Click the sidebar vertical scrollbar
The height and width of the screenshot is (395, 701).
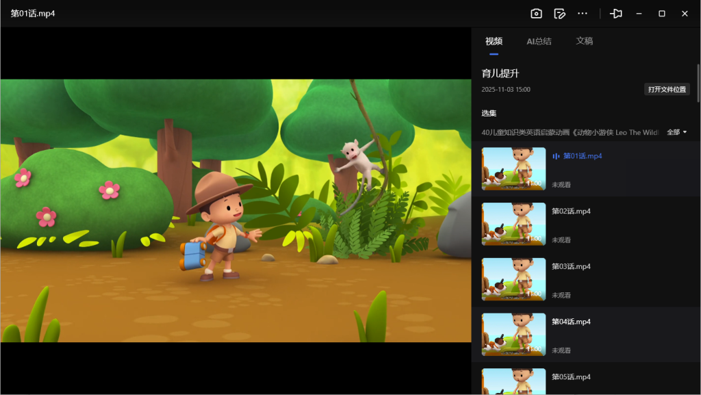pyautogui.click(x=698, y=82)
